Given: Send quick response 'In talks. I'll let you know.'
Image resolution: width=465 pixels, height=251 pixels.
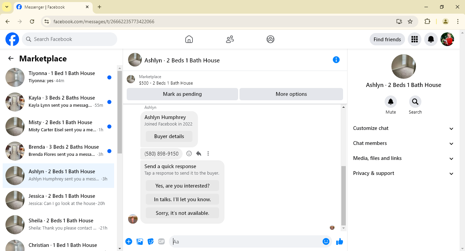Looking at the screenshot, I should point(183,200).
